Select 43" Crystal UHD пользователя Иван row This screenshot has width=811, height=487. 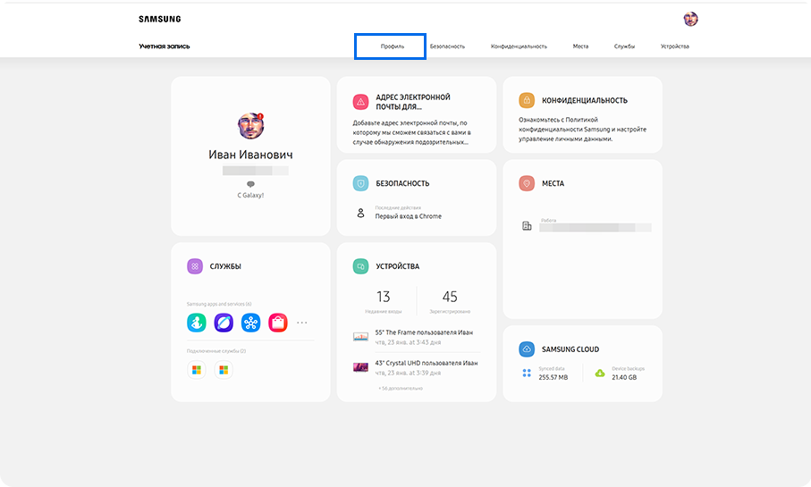[x=417, y=367]
